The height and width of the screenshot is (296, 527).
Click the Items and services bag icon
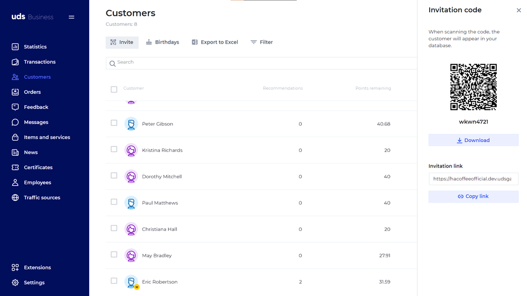coord(15,138)
